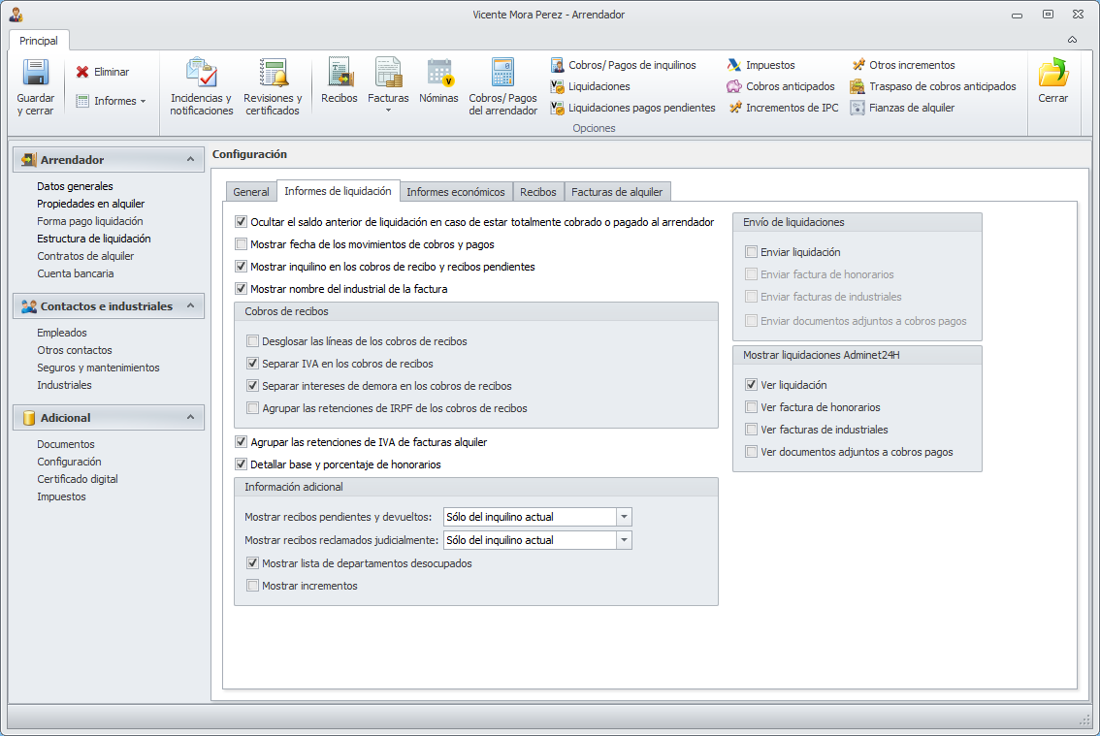Image resolution: width=1100 pixels, height=736 pixels.
Task: Open Fianzas de alquiler
Action: (903, 108)
